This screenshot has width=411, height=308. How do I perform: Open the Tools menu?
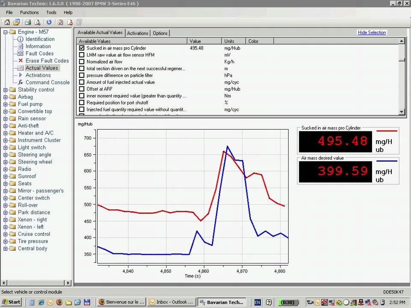pos(51,12)
